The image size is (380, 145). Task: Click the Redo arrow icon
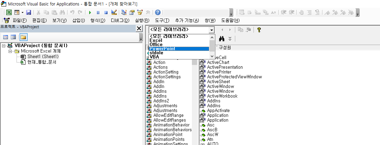coord(80,12)
